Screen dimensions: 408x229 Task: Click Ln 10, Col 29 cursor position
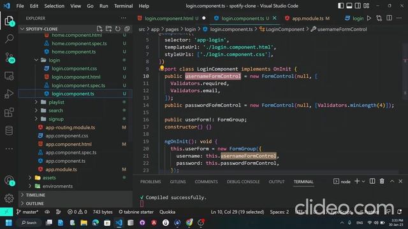click(237, 212)
